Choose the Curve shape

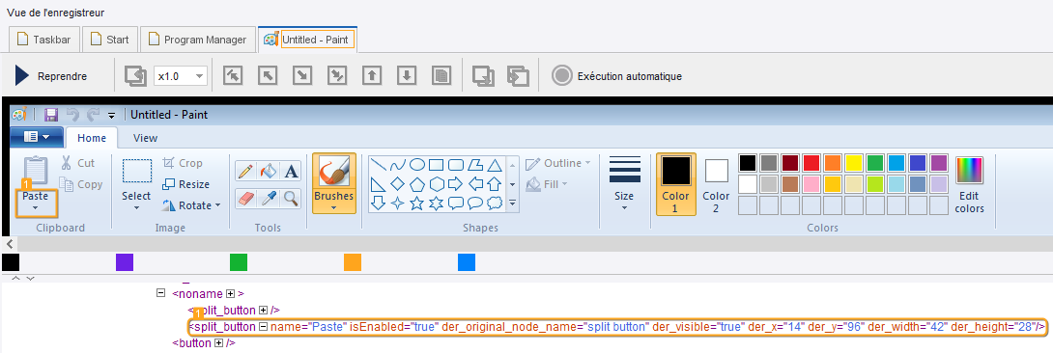click(398, 164)
